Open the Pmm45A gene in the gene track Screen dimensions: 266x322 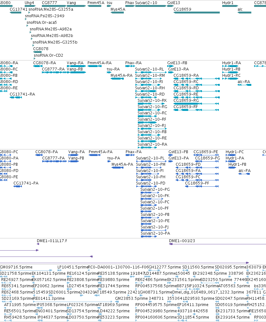click(x=94, y=6)
